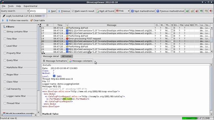Image resolution: width=214 pixels, height=120 pixels.
Task: Enable the Property filter checkbox
Action: [x=5, y=53]
